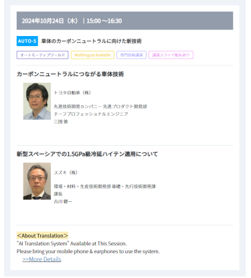Click the date header 2024年10月24日 15:00～16:30
Screen dimensions: 251x278
(124, 21)
